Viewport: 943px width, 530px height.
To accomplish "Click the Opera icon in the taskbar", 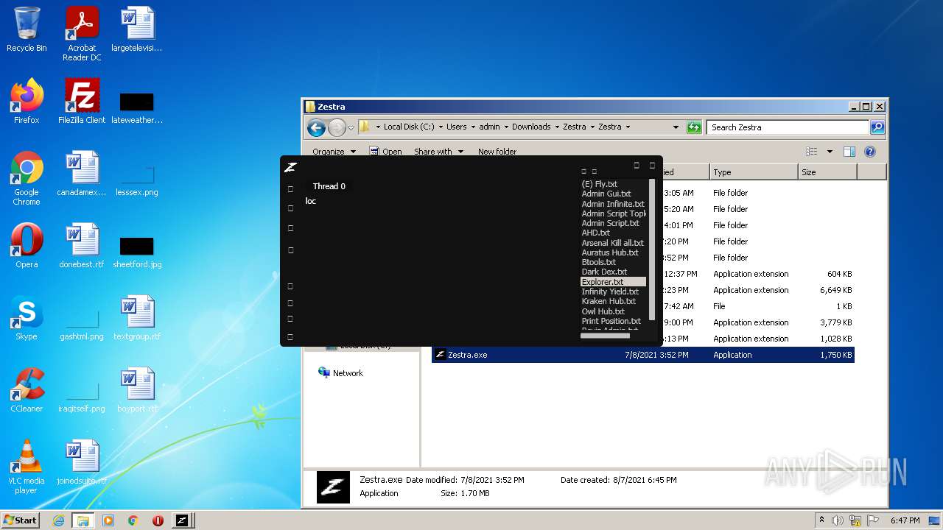I will 158,520.
